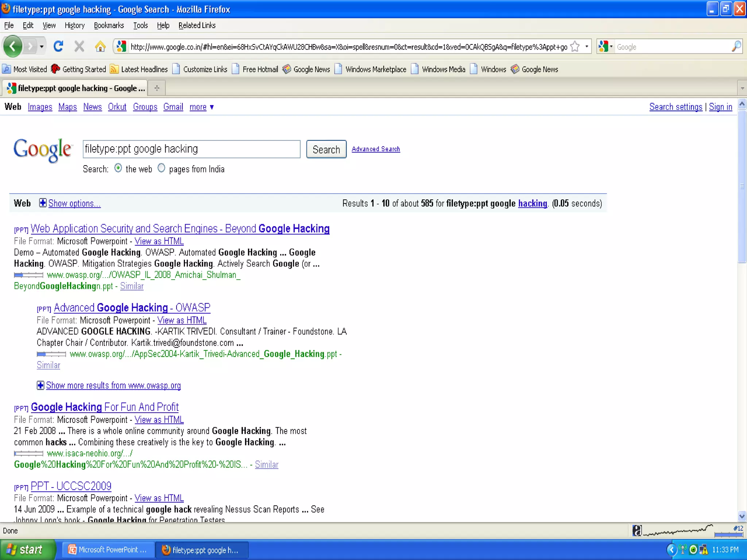This screenshot has height=560, width=747.
Task: Click the vertical scrollbar thumb
Action: 742,186
